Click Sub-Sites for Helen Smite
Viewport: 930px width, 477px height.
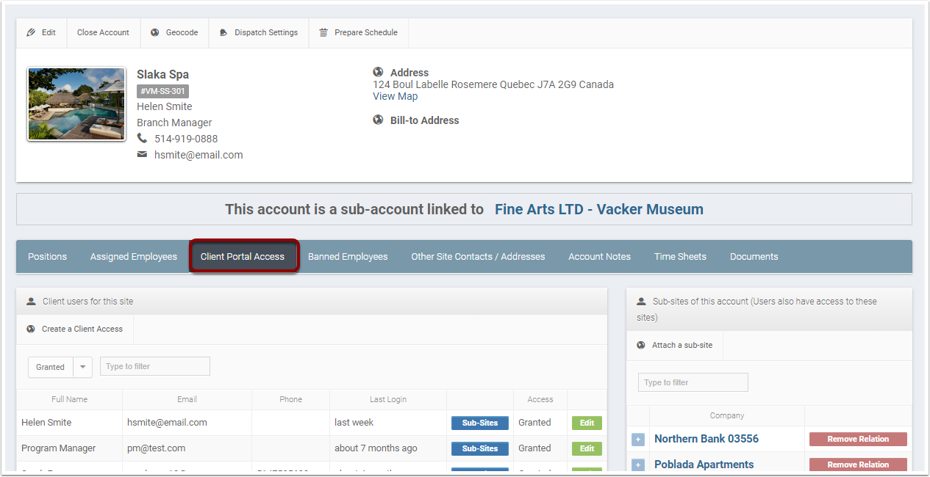coord(479,423)
